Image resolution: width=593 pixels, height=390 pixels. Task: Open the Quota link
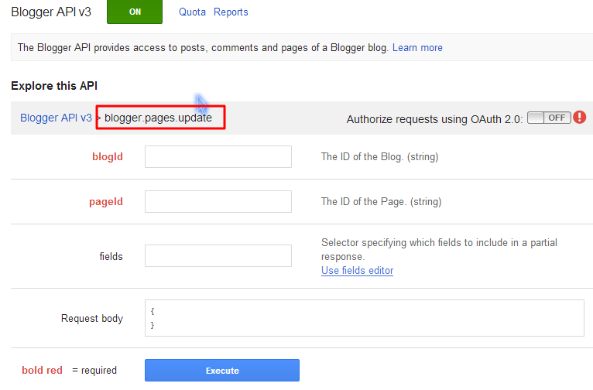click(192, 12)
